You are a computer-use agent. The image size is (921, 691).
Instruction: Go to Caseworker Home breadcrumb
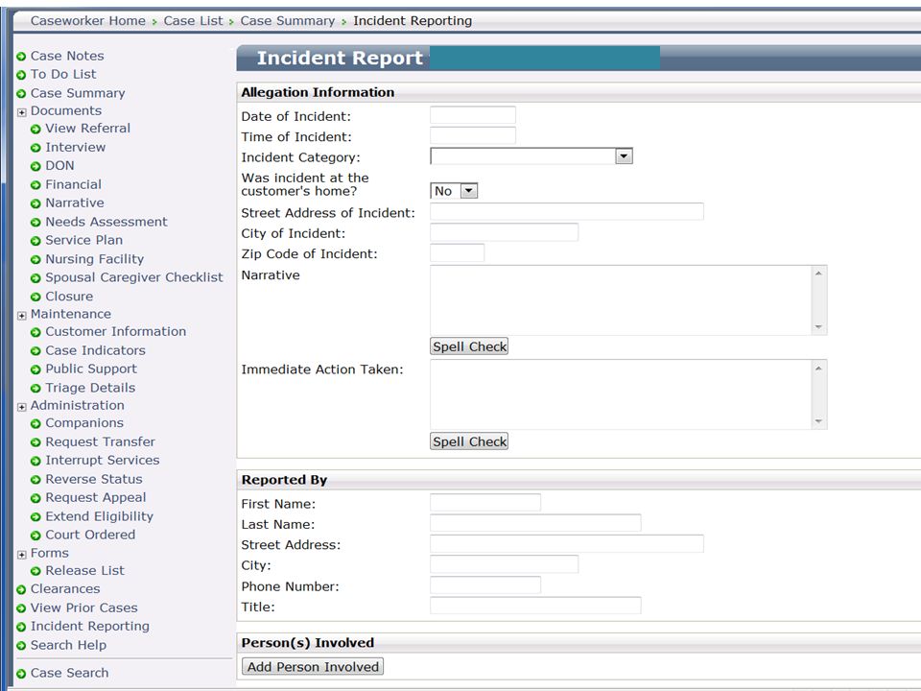(x=88, y=20)
